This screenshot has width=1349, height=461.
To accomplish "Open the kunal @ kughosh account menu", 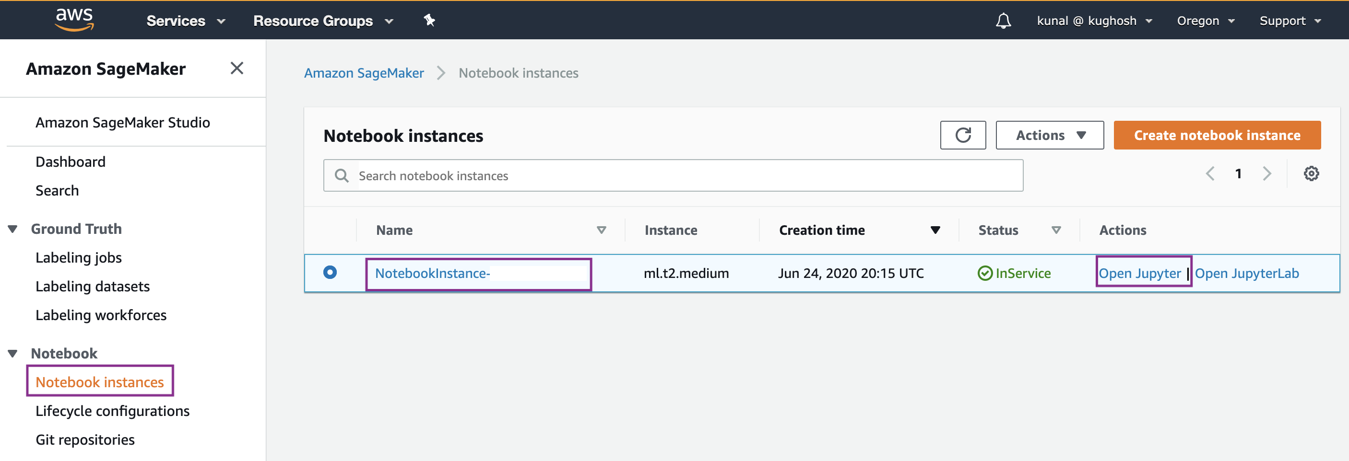I will coord(1094,21).
